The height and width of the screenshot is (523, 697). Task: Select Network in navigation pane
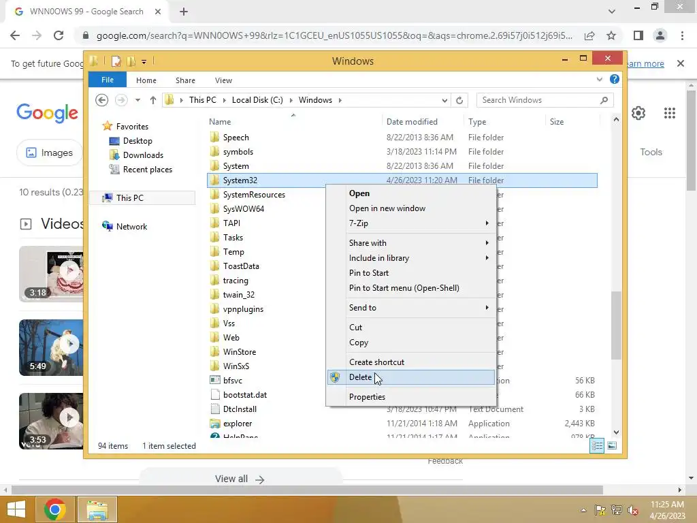131,226
